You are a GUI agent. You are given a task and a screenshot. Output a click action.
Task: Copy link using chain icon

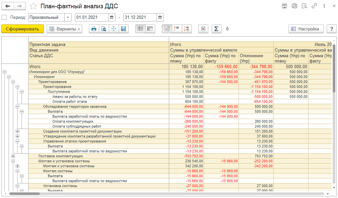coord(314,6)
